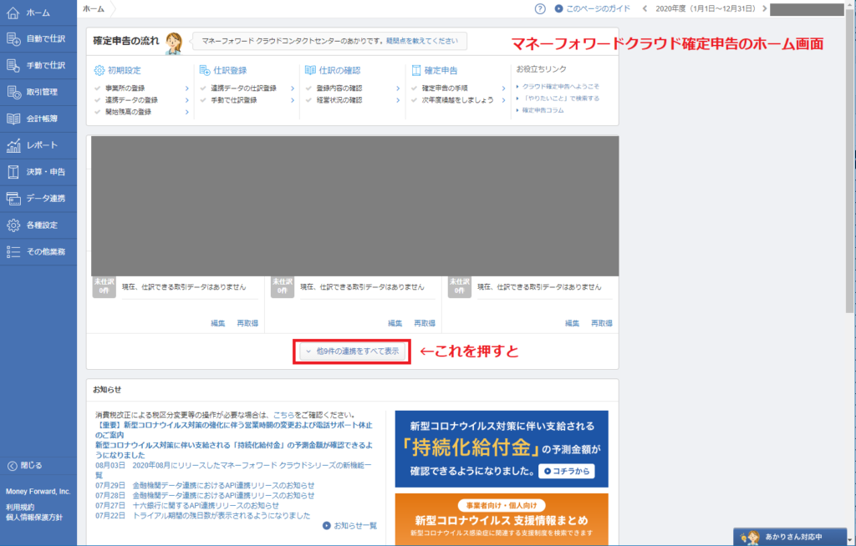Screen dimensions: 856x546
Task: Open クラウド確定申告へようこそ link
Action: pos(560,86)
